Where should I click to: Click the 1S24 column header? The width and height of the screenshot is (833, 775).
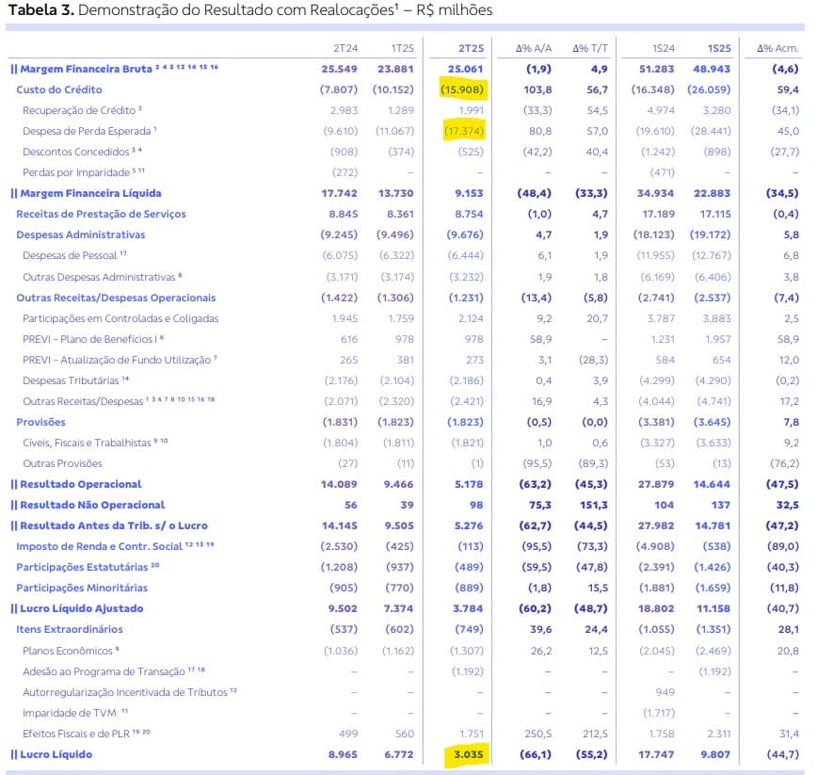[663, 46]
